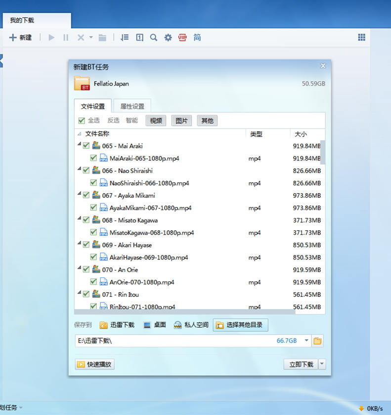Filter by 图片 image files

pos(181,121)
